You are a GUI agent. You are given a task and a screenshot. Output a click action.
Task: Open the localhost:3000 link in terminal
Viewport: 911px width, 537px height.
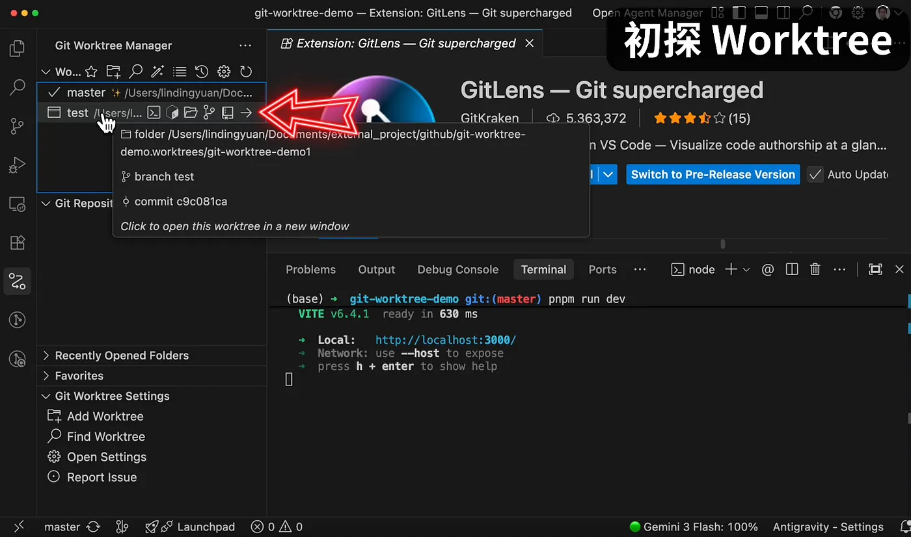(446, 340)
